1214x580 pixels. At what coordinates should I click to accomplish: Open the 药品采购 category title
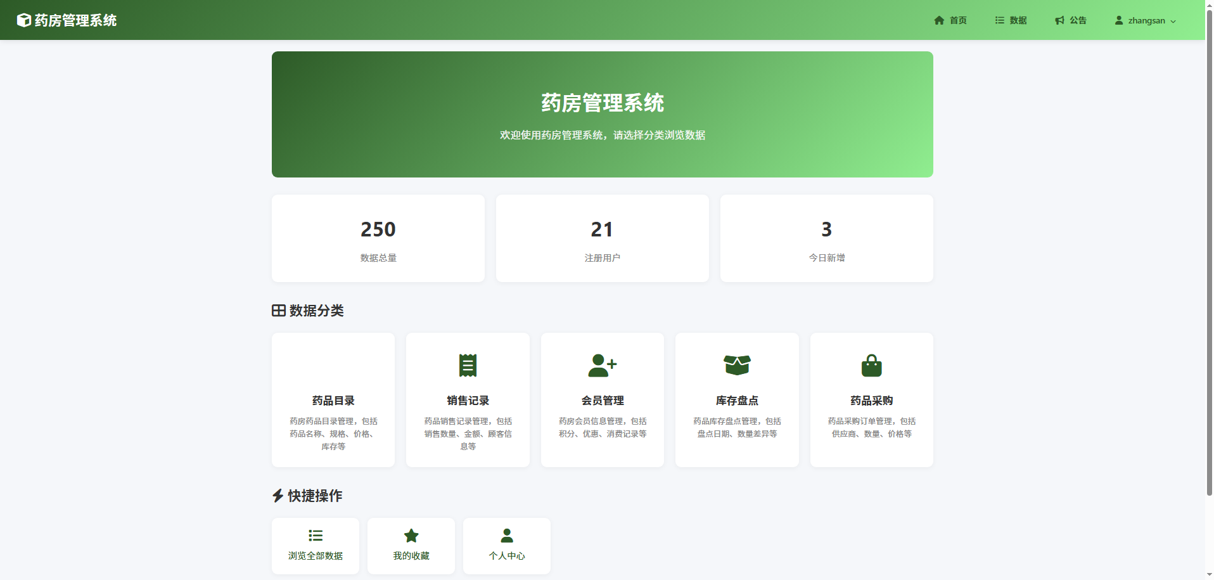872,401
